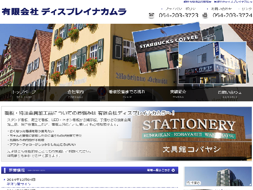253x190 pixels.
Task: Open the 会社案内 COMPANY menu item
Action: (75, 93)
